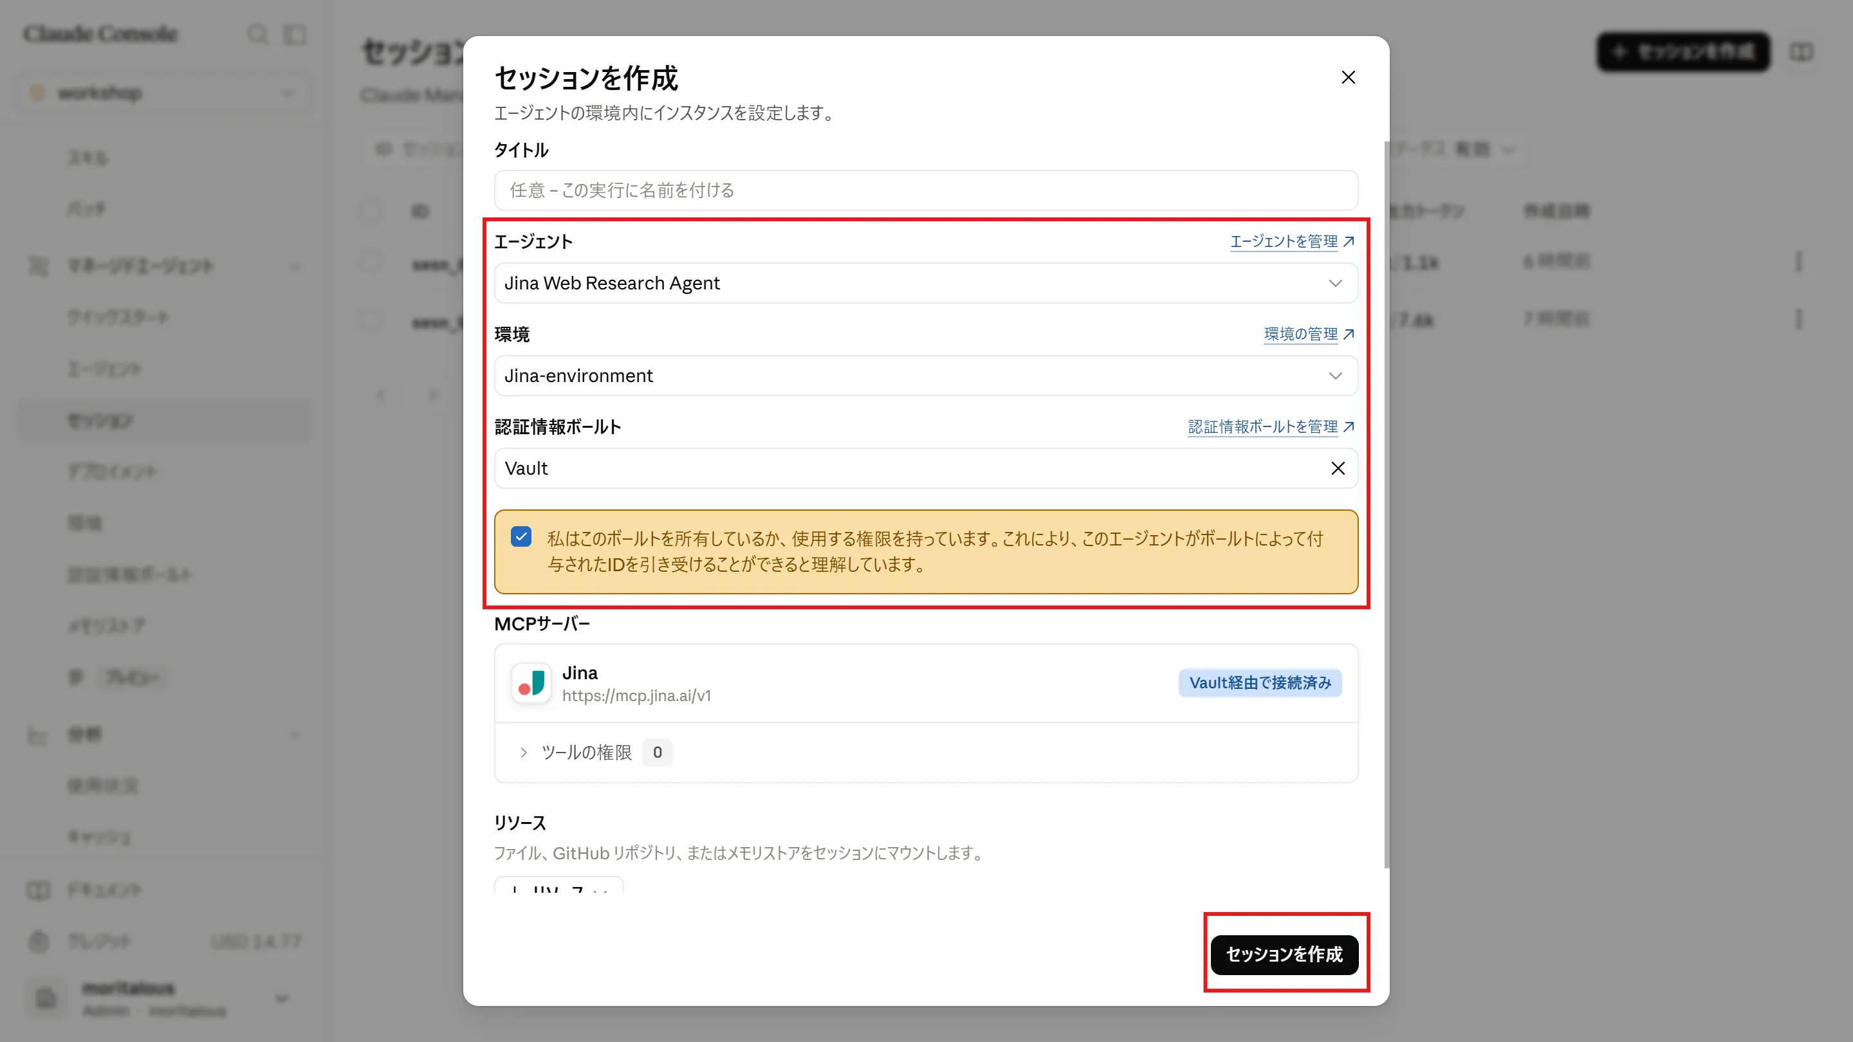Click the USD 14.77 credit balance
1853x1042 pixels.
(256, 941)
